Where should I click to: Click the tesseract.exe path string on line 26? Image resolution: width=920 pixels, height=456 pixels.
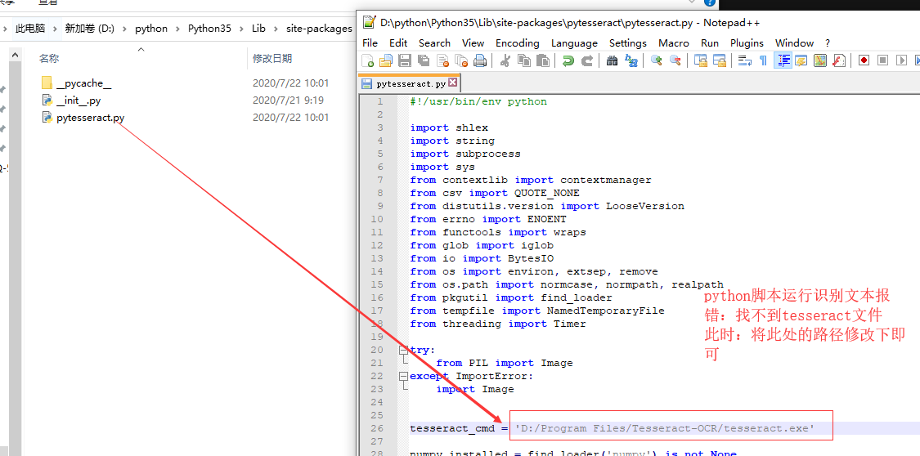[x=665, y=428]
